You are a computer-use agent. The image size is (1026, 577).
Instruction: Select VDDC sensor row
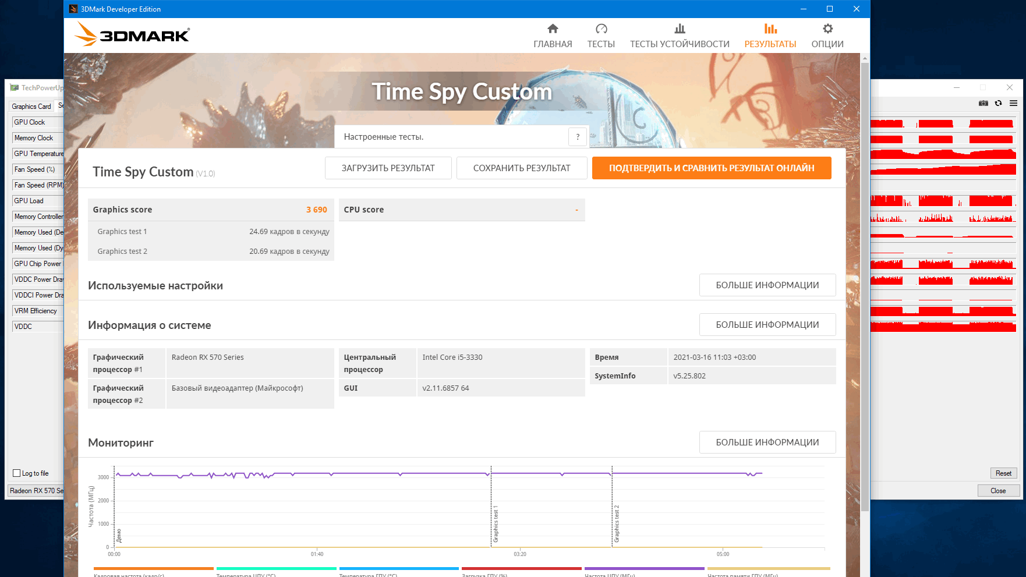38,327
